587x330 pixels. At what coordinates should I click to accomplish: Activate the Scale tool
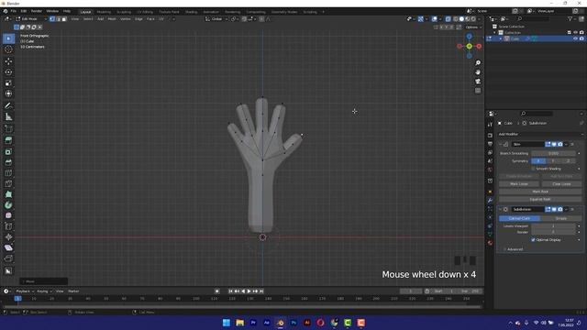[x=8, y=83]
